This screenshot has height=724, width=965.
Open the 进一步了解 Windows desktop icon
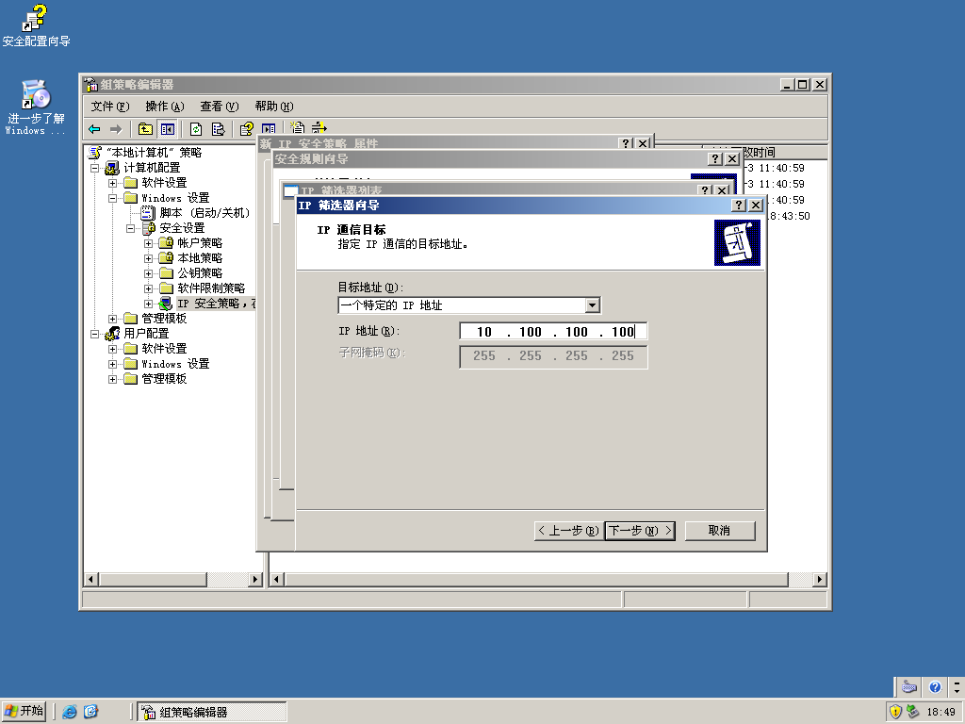tap(36, 107)
